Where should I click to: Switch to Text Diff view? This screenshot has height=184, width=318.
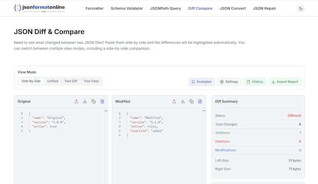pyautogui.click(x=71, y=81)
